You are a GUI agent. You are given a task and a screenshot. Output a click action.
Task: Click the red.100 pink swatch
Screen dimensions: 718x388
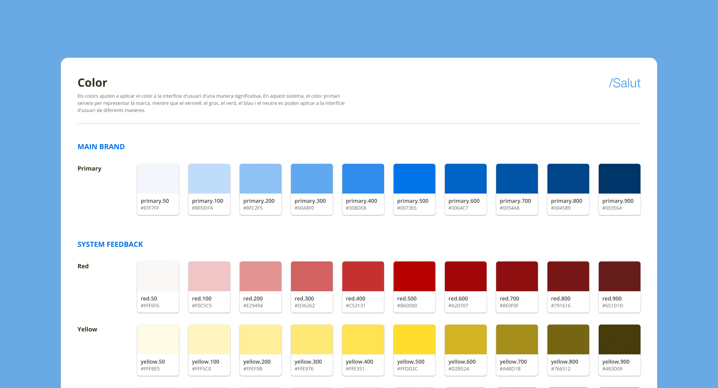(x=209, y=276)
